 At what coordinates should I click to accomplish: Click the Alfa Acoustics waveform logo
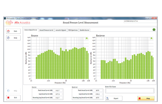pos(9,23)
